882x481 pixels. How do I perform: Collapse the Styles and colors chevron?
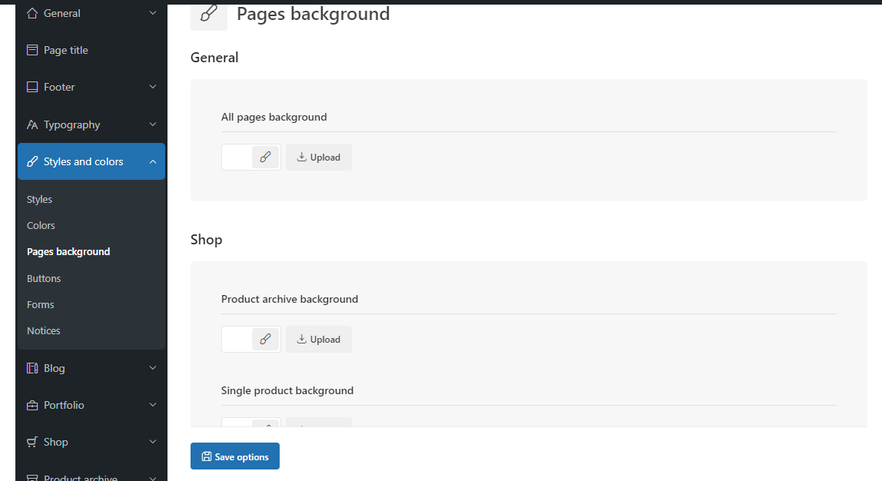point(152,161)
